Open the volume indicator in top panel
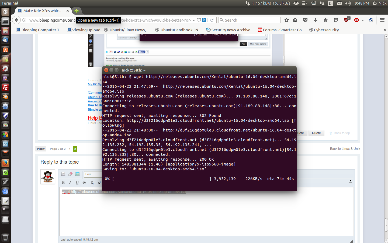Image resolution: width=388 pixels, height=243 pixels. coord(348,3)
